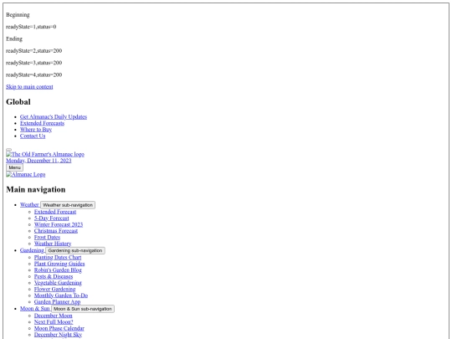Click the Next Full Moon? link
Viewport: 452px width, 339px height.
click(54, 322)
